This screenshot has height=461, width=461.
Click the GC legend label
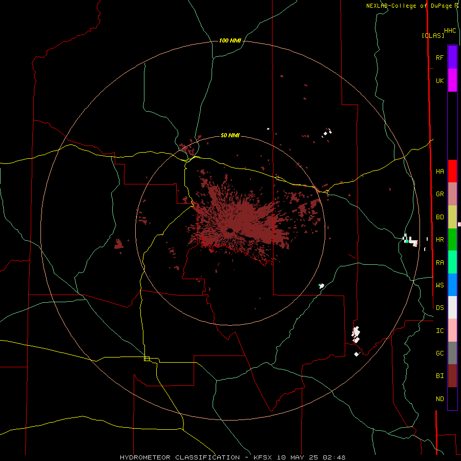(x=439, y=353)
